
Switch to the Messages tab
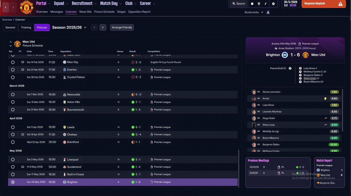(x=56, y=12)
